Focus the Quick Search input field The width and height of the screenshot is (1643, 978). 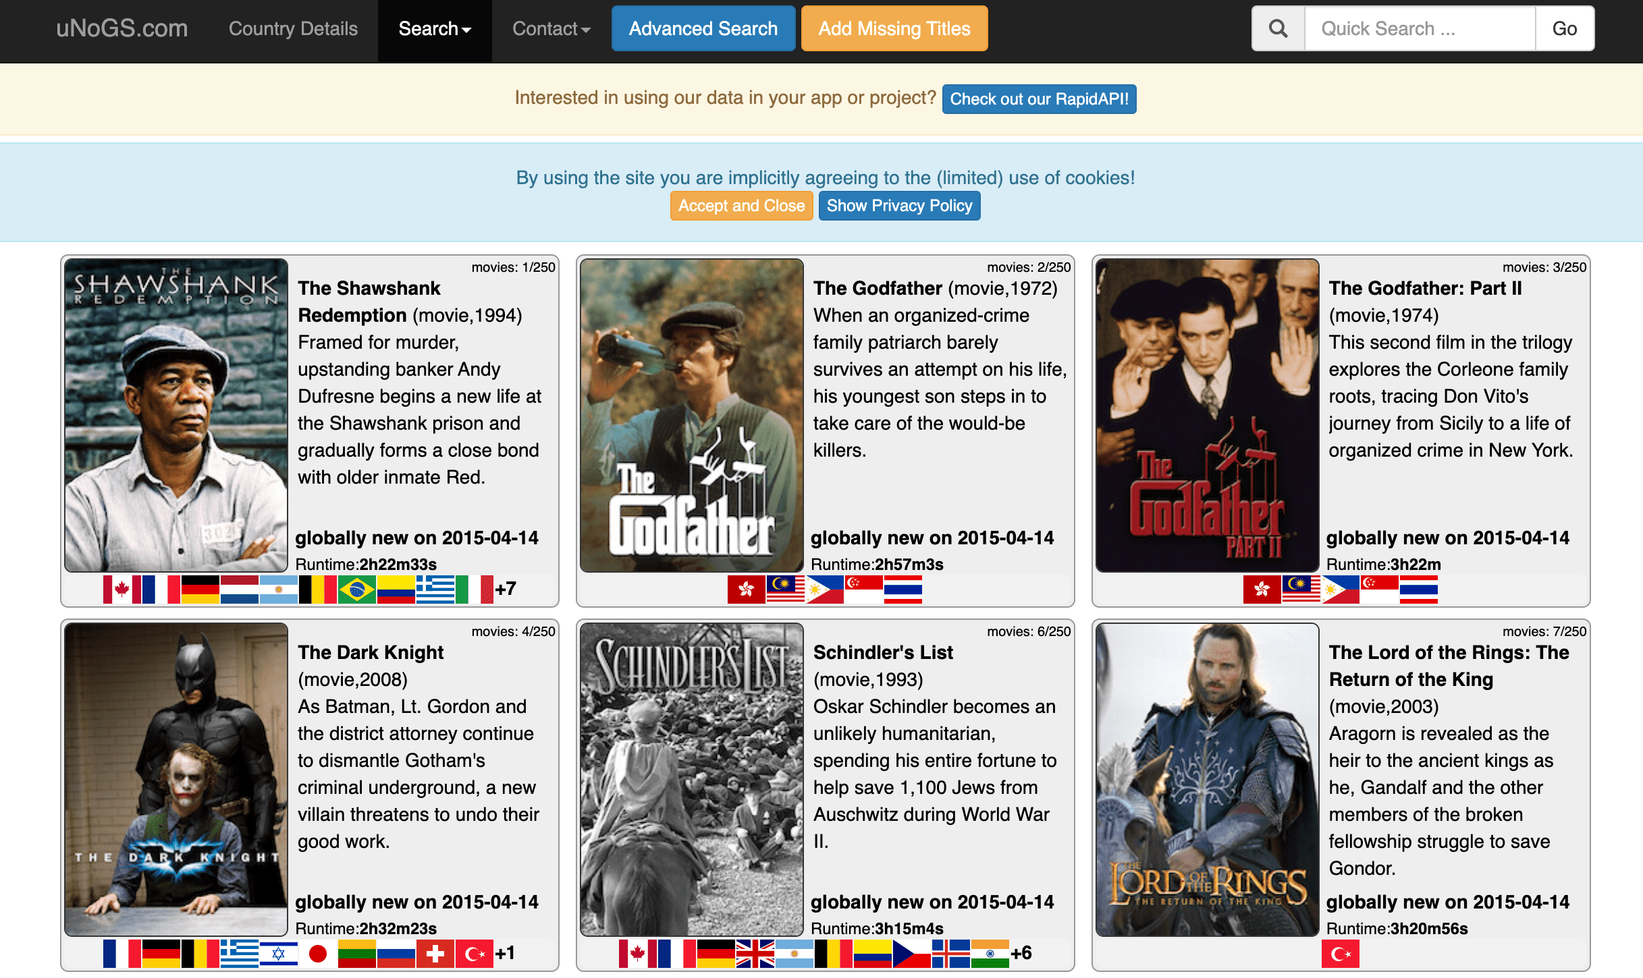coord(1420,28)
